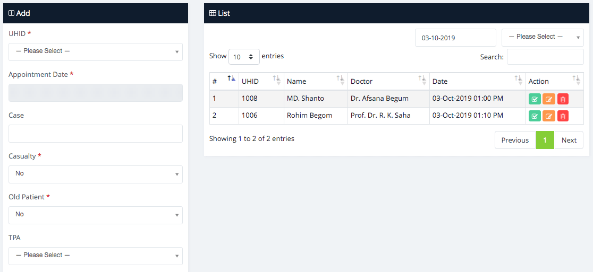Go to the Previous page of entries
The width and height of the screenshot is (593, 272).
(x=515, y=140)
